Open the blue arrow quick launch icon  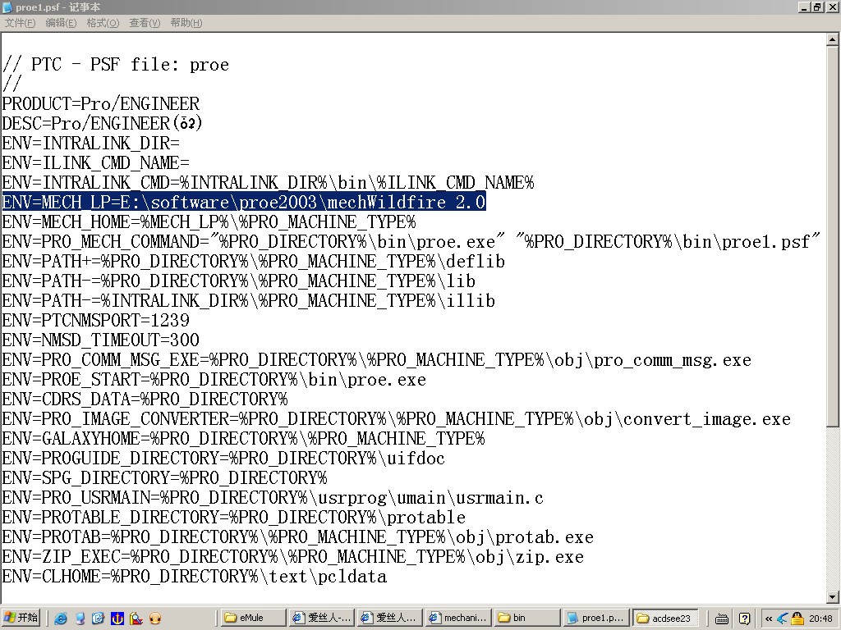click(x=99, y=619)
